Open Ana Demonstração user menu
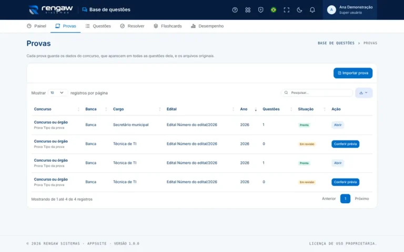Screen dimensions: 404x252 point(350,10)
